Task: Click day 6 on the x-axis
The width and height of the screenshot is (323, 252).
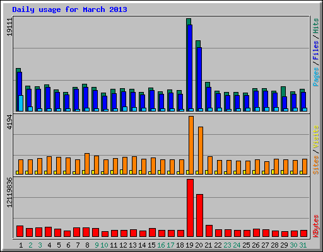Action: coord(68,245)
